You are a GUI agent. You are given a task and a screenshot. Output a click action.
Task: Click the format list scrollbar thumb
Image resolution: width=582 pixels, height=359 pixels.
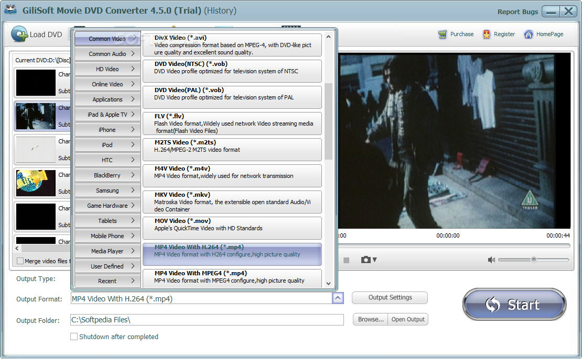(x=328, y=121)
